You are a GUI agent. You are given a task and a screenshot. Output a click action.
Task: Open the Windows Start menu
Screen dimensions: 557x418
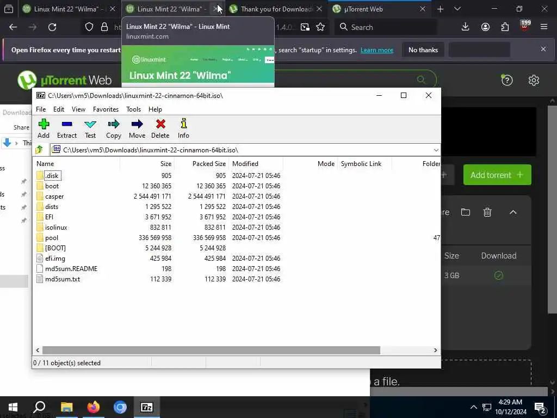click(13, 407)
